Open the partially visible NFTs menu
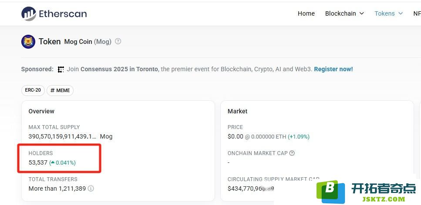The image size is (421, 205). pyautogui.click(x=417, y=13)
